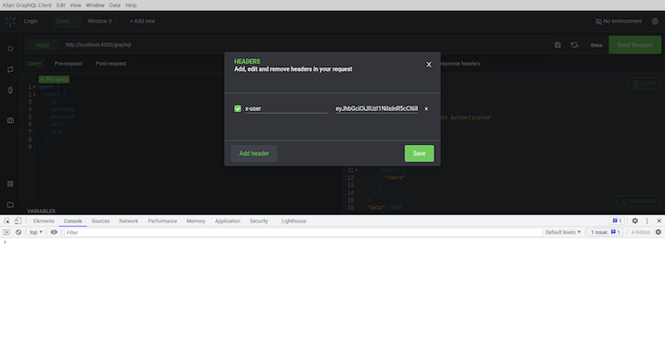Click the Add header button

click(x=254, y=153)
